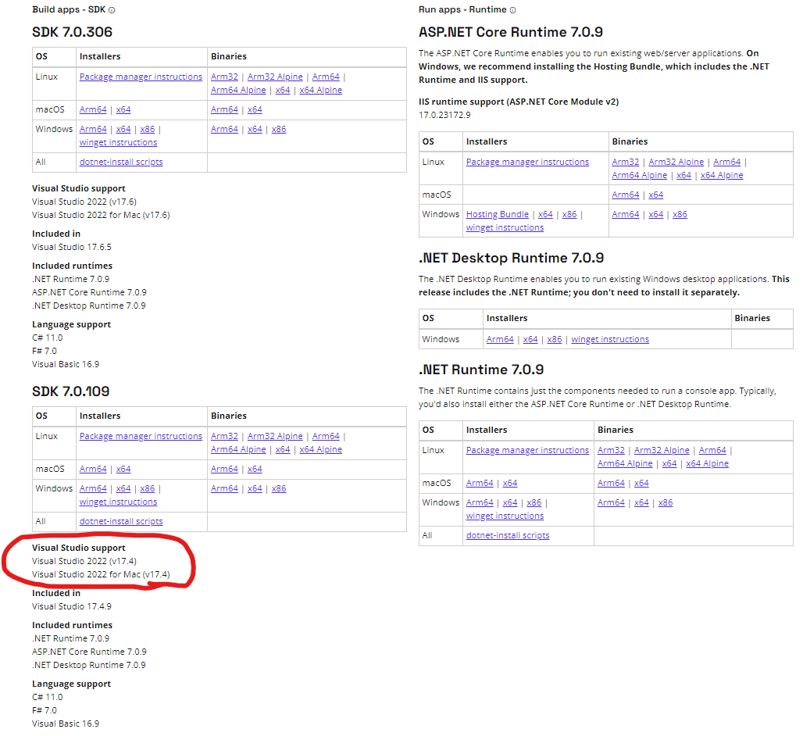Download SDK 7.0.109 Linux Arm32 binary

[224, 437]
